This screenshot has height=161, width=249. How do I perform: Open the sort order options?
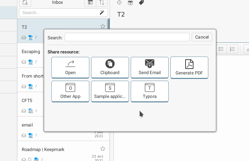tap(102, 3)
